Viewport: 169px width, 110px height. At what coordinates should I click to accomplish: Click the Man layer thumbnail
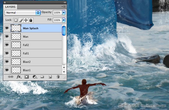(x=16, y=36)
